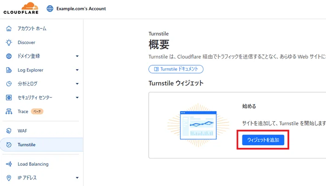The image size is (326, 186).
Task: Open the Turnstile ドキュメント link
Action: click(176, 69)
